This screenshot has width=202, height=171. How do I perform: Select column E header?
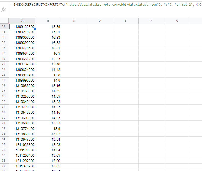[x=126, y=21]
